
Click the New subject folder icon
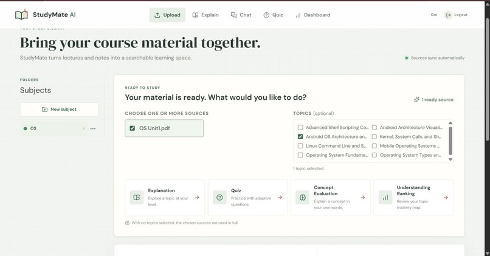(45, 109)
